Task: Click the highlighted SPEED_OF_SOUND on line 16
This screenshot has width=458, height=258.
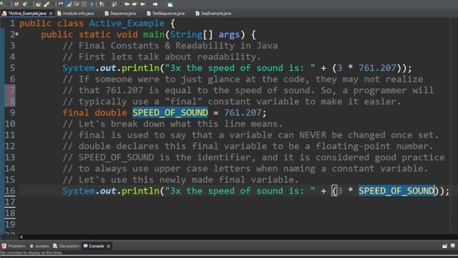Action: (396, 191)
